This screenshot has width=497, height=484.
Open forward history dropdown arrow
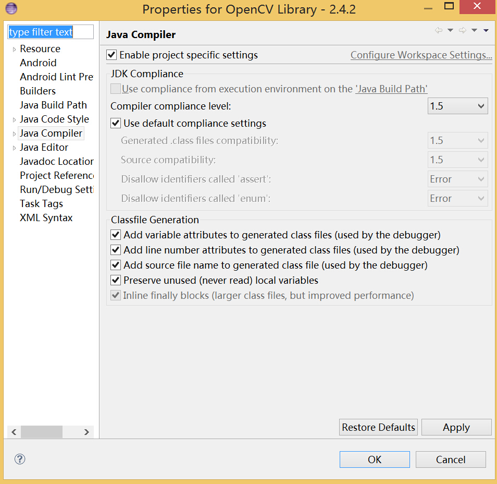click(474, 30)
